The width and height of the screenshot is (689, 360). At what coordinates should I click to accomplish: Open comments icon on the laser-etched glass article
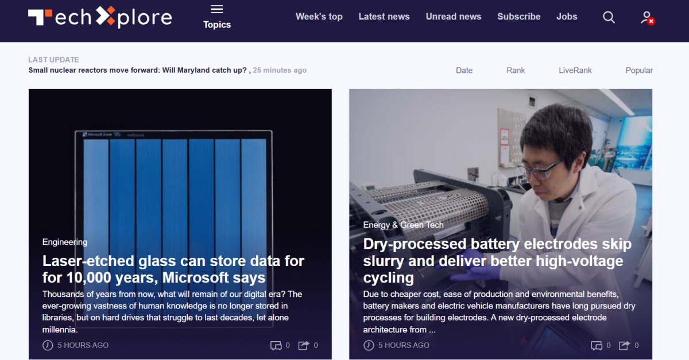[277, 345]
